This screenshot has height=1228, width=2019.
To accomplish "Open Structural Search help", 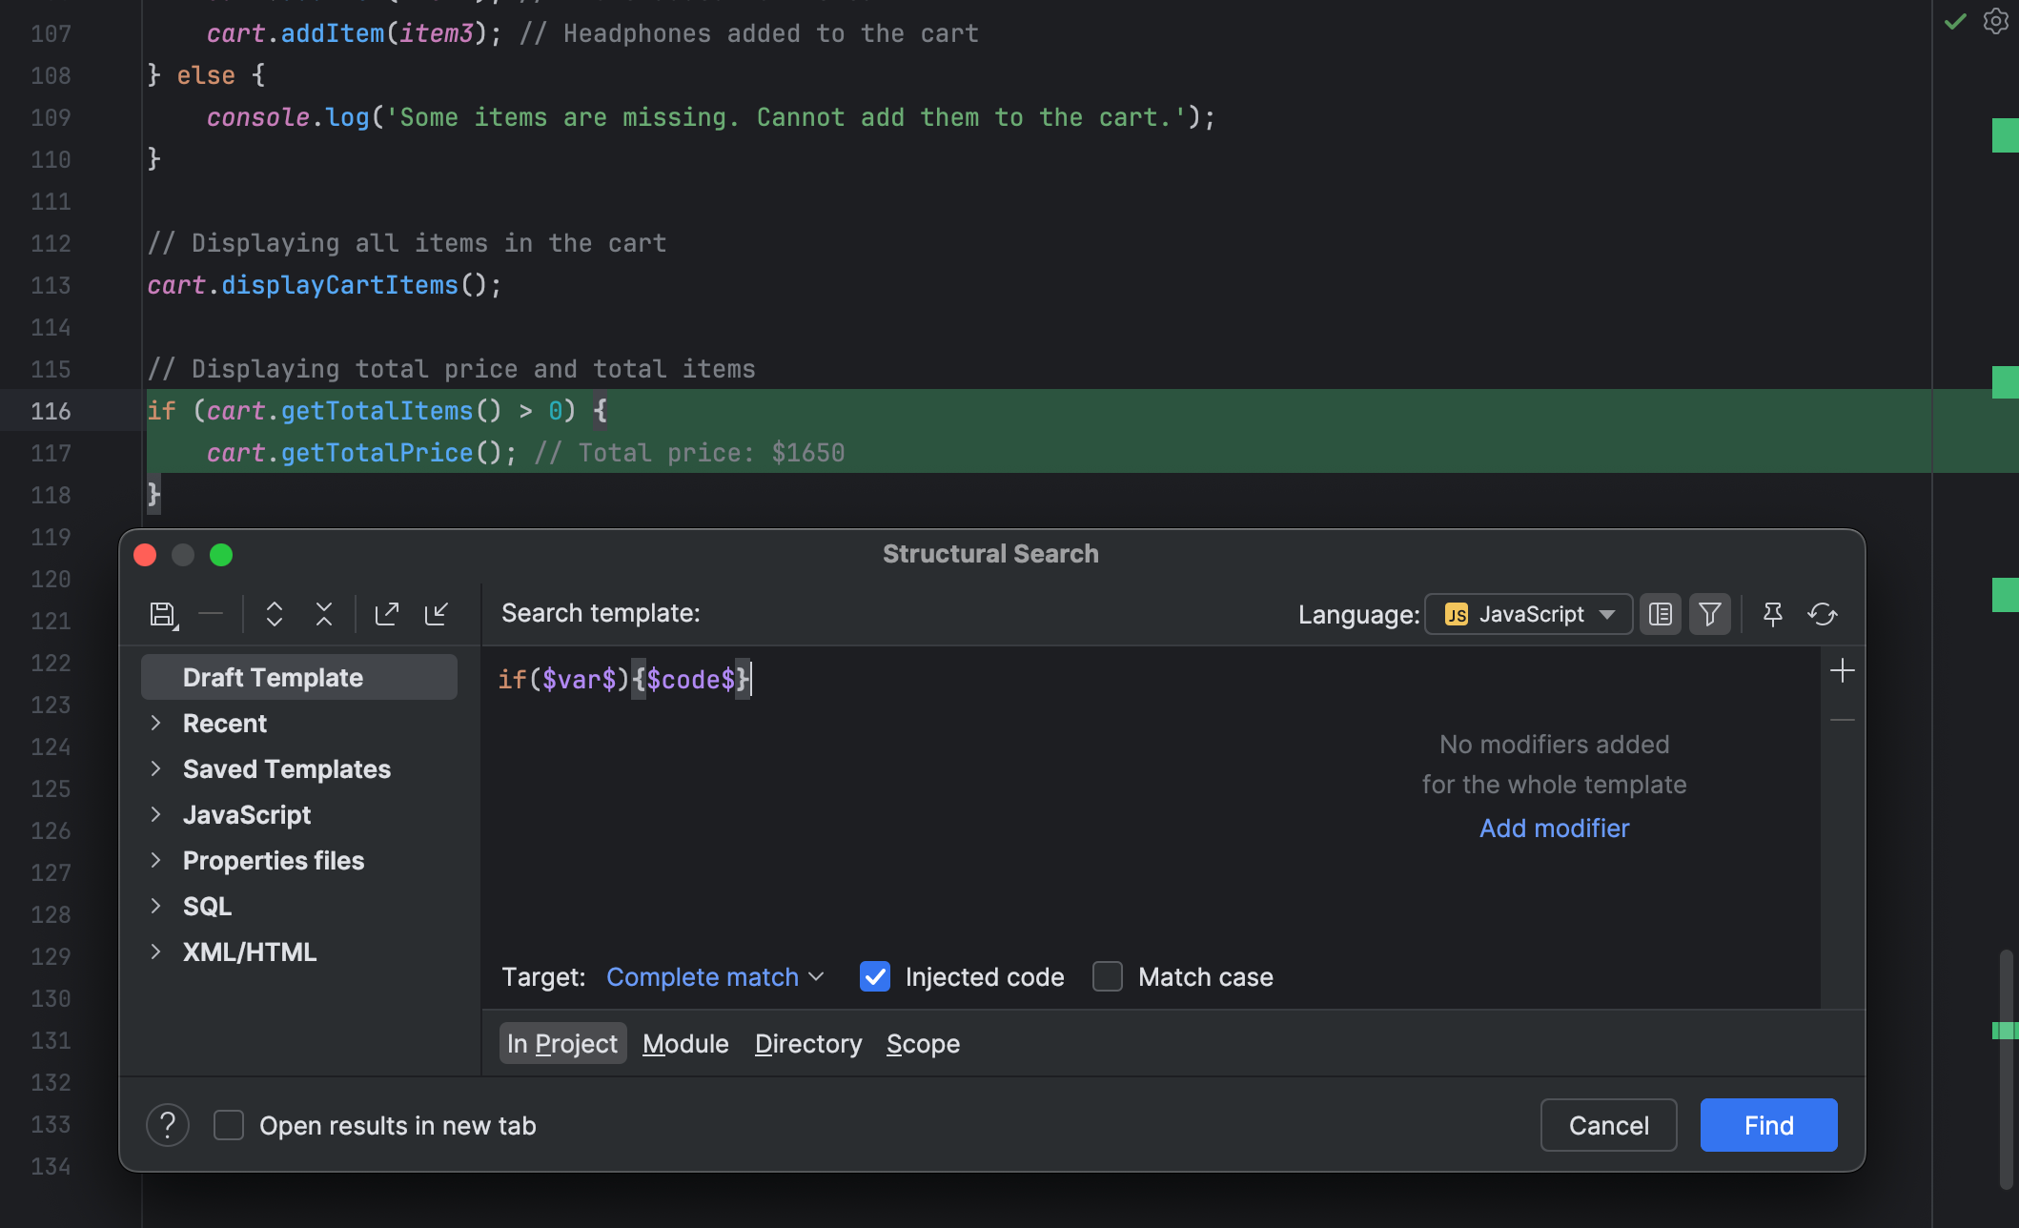I will click(x=168, y=1124).
